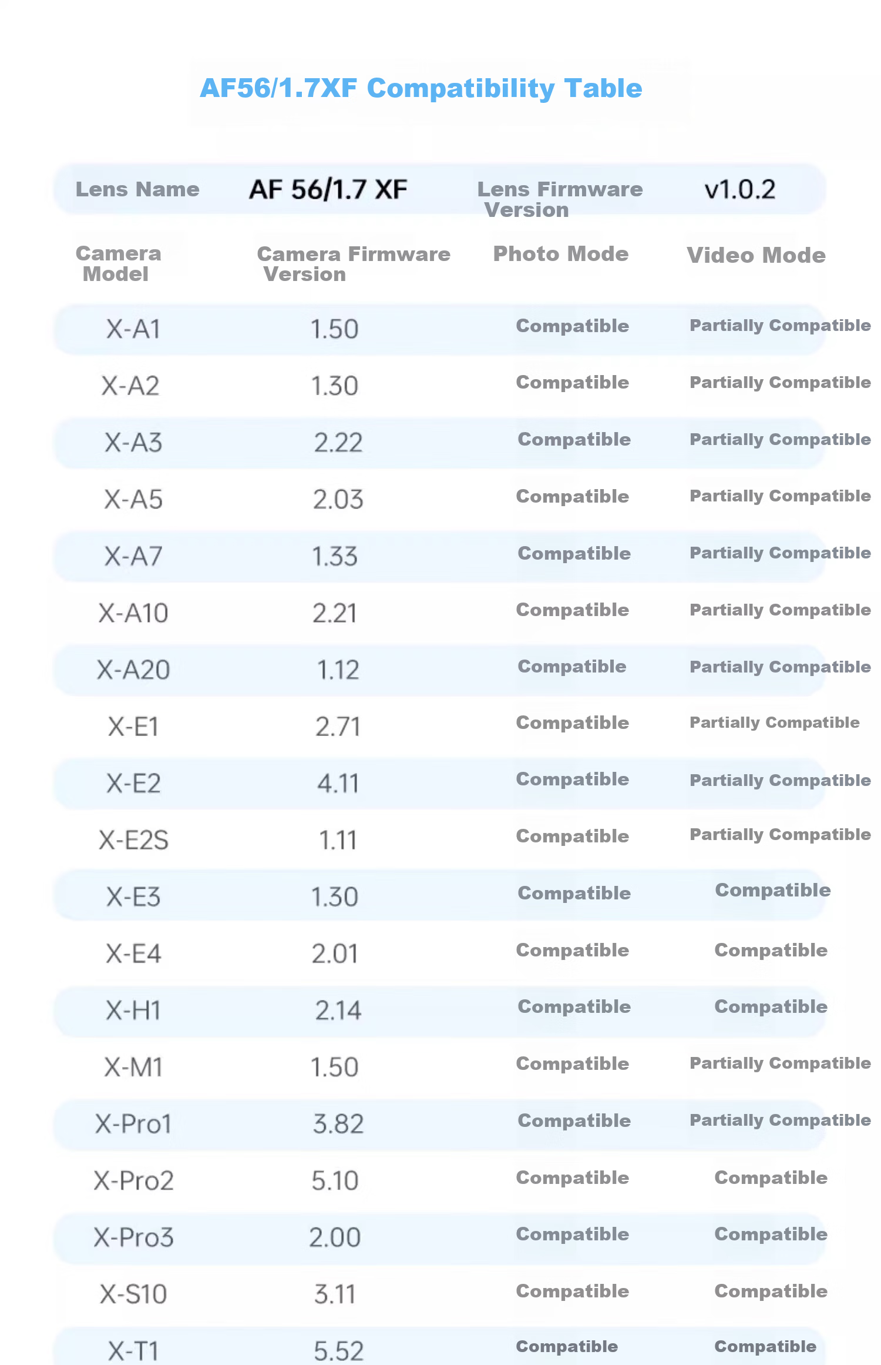Image resolution: width=881 pixels, height=1365 pixels.
Task: Select the X-A5 camera model
Action: pyautogui.click(x=133, y=499)
